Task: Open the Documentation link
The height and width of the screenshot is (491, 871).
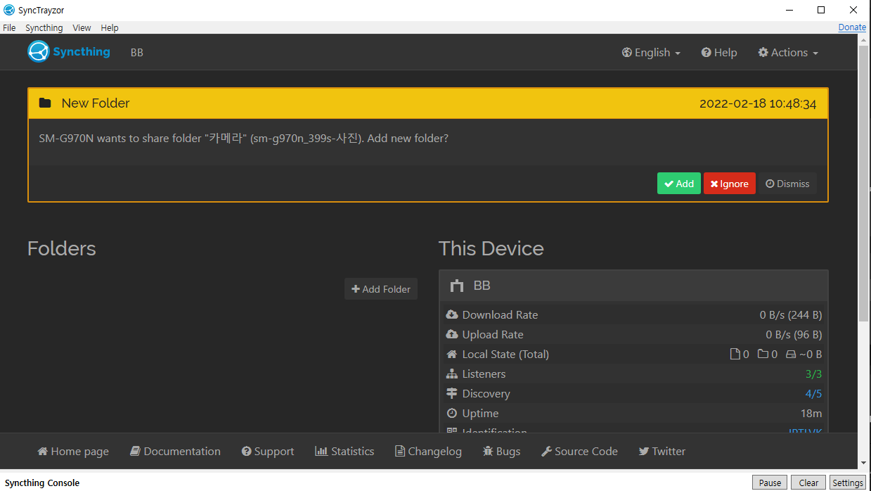Action: tap(175, 452)
